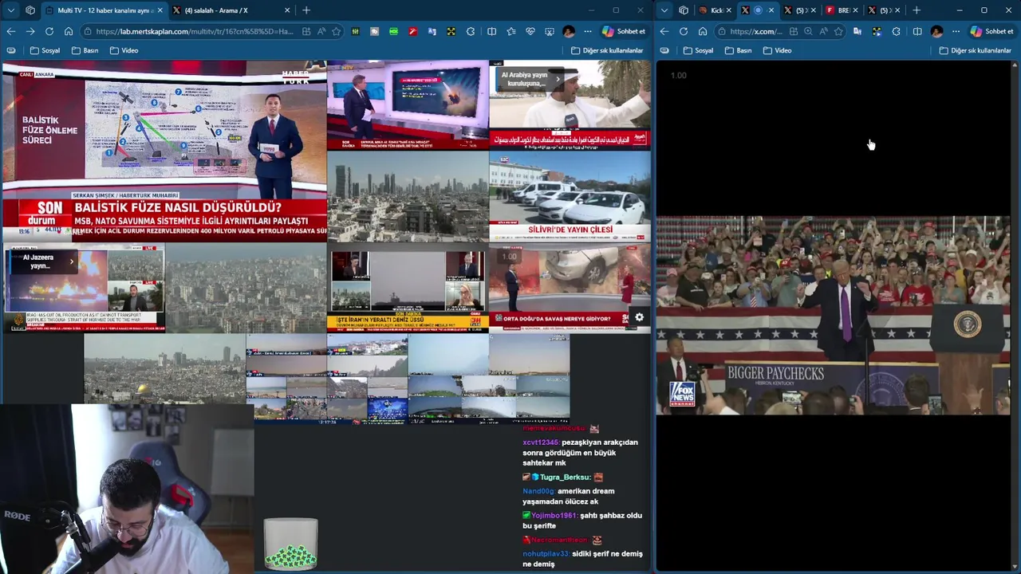
Task: Dismiss the Al Arabiya yayın overlay arrow
Action: click(x=558, y=79)
